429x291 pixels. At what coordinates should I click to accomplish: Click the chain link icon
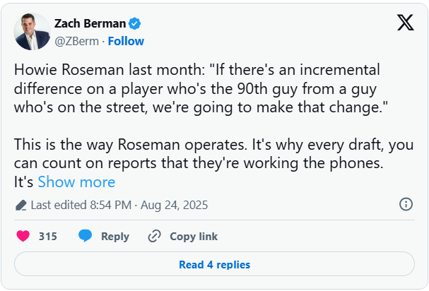point(154,237)
